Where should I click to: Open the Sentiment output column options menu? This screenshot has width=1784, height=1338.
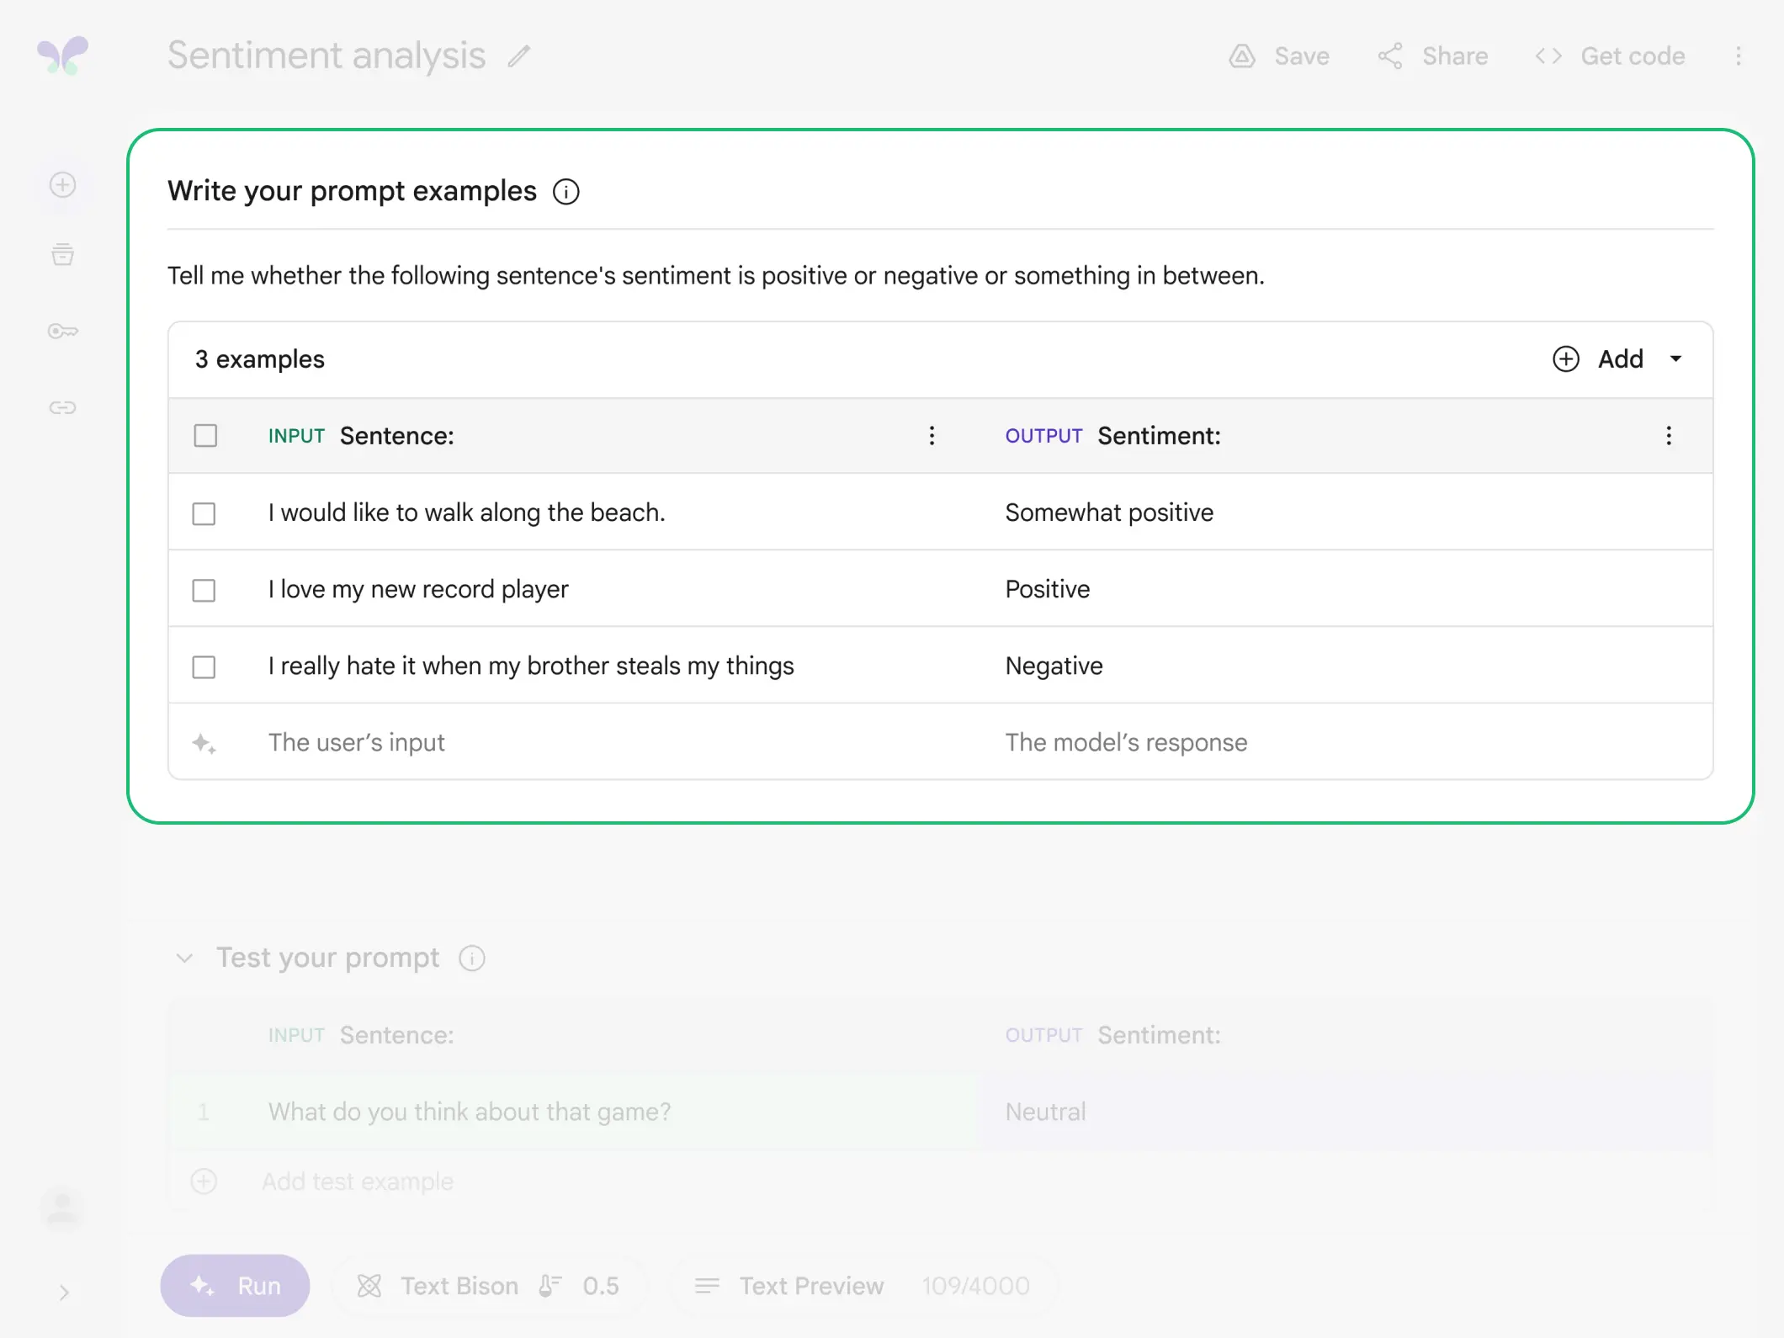pos(1669,436)
